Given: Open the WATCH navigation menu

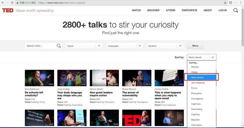Looking at the screenshot, I should (136, 10).
